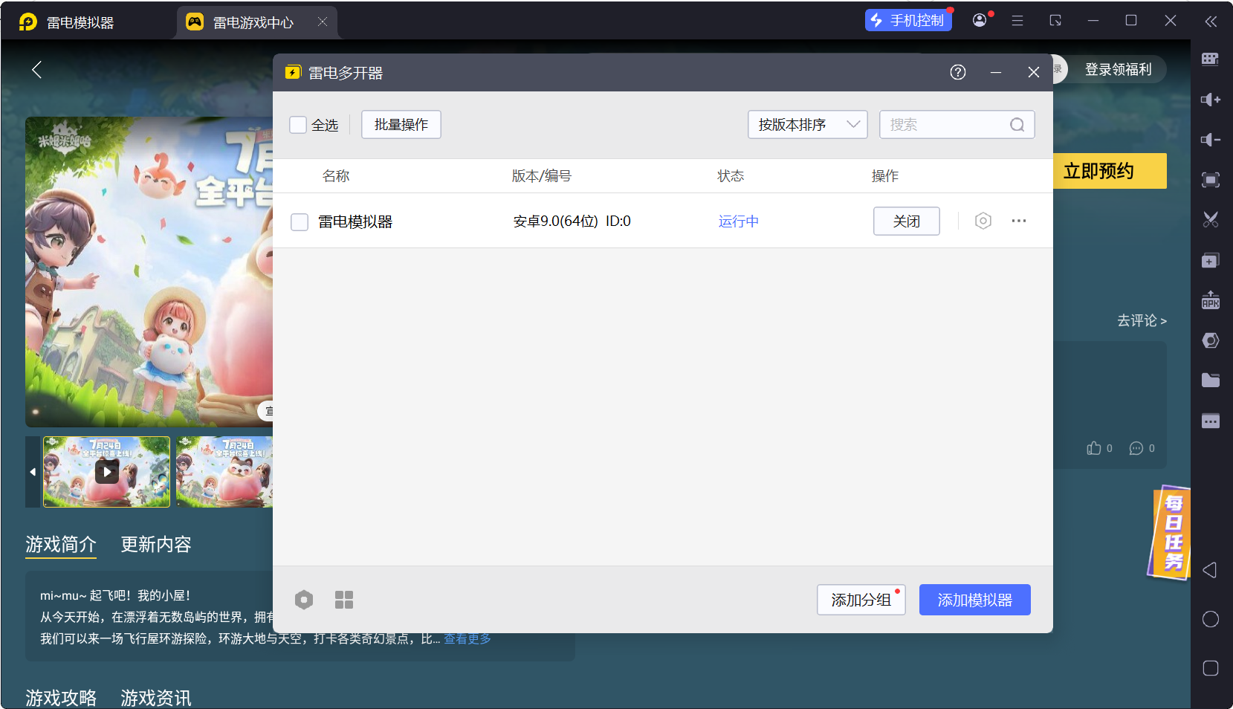Click the 查看更多 link in the game description

pyautogui.click(x=467, y=638)
